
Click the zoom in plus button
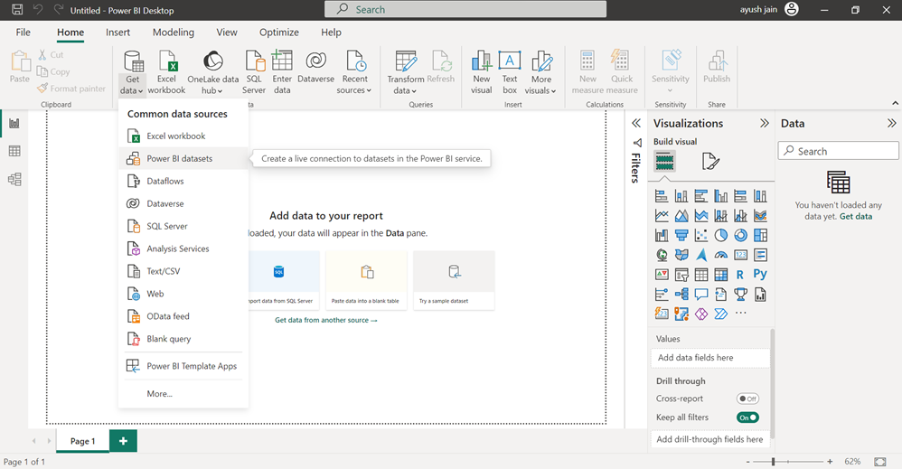pyautogui.click(x=830, y=462)
